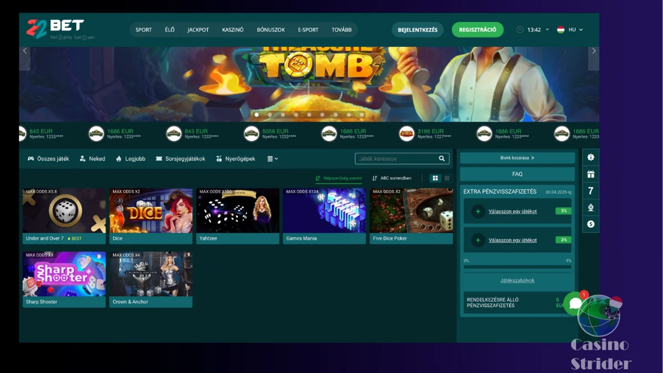Click the 22BET logo

pyautogui.click(x=60, y=29)
